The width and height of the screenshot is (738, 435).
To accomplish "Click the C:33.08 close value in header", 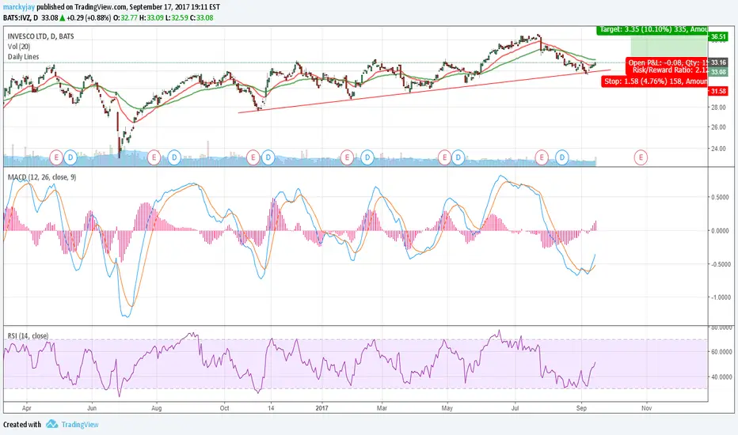I will tap(202, 18).
